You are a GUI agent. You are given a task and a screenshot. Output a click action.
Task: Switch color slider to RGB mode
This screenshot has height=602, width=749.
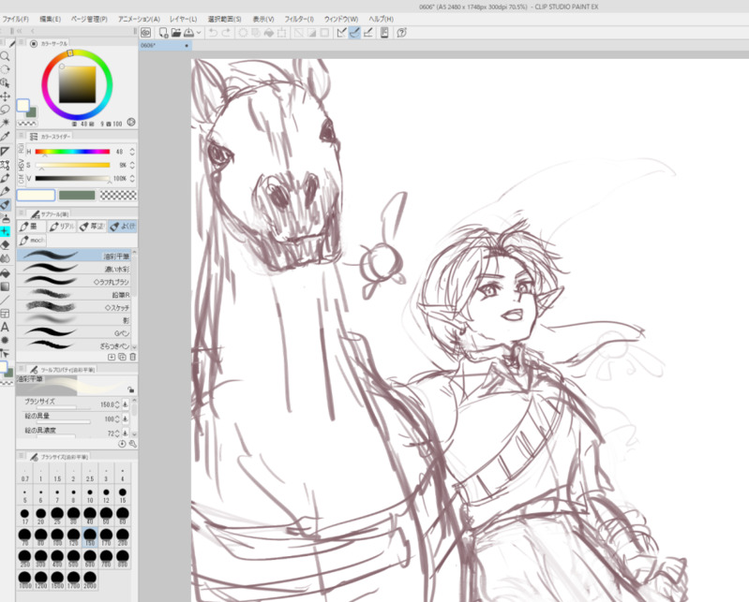click(x=21, y=149)
